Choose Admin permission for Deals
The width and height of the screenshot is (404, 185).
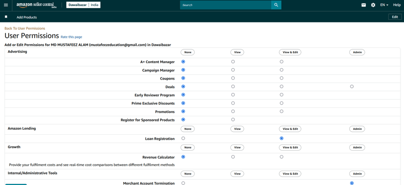click(x=352, y=87)
